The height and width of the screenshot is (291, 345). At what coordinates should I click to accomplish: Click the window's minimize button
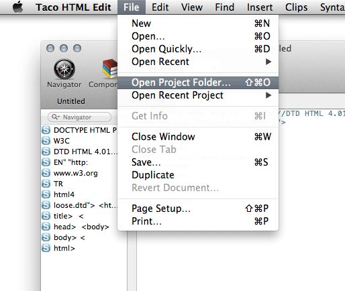64,48
